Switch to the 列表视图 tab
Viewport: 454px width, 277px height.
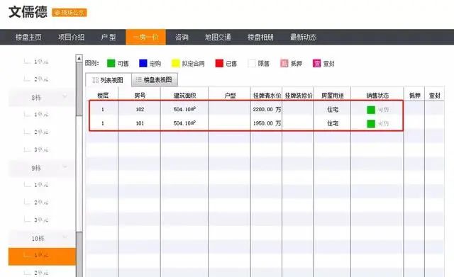[109, 80]
